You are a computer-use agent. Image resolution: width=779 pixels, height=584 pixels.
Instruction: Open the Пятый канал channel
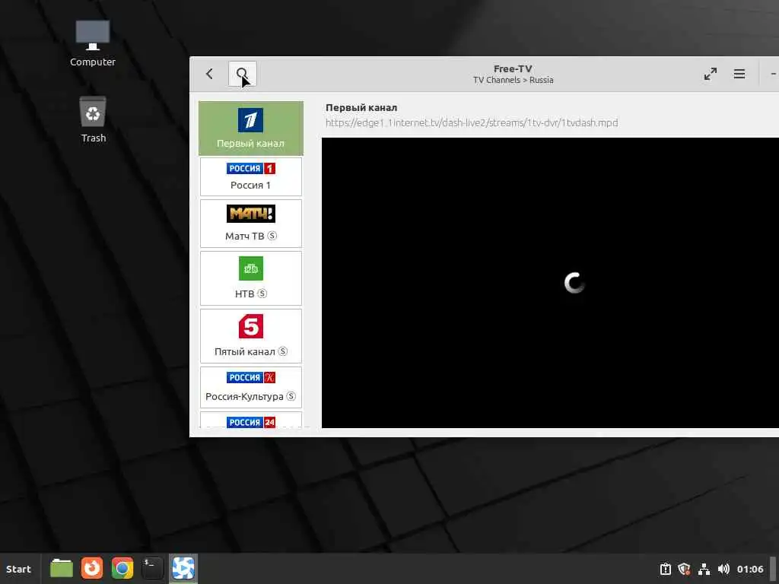(251, 335)
